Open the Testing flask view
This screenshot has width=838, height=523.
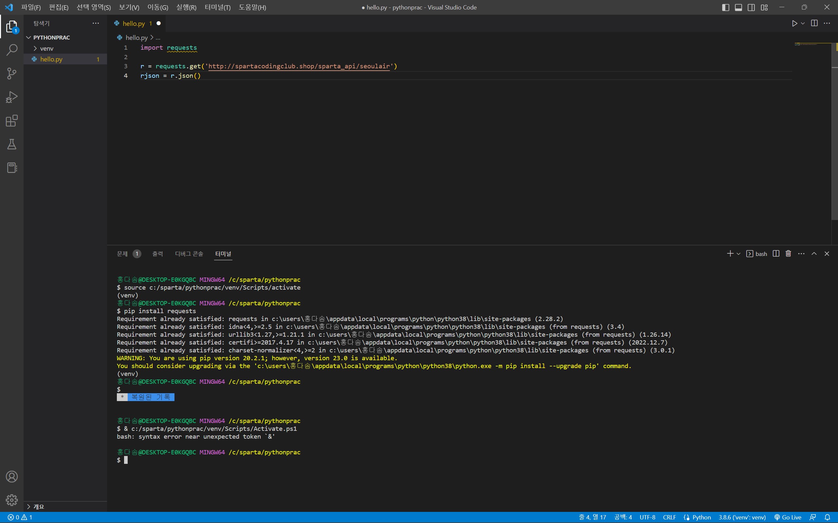pyautogui.click(x=12, y=144)
